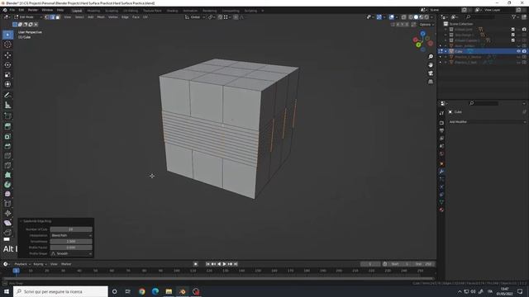Select the Select Box tool in the toolbar
This screenshot has width=529, height=297.
[7, 35]
